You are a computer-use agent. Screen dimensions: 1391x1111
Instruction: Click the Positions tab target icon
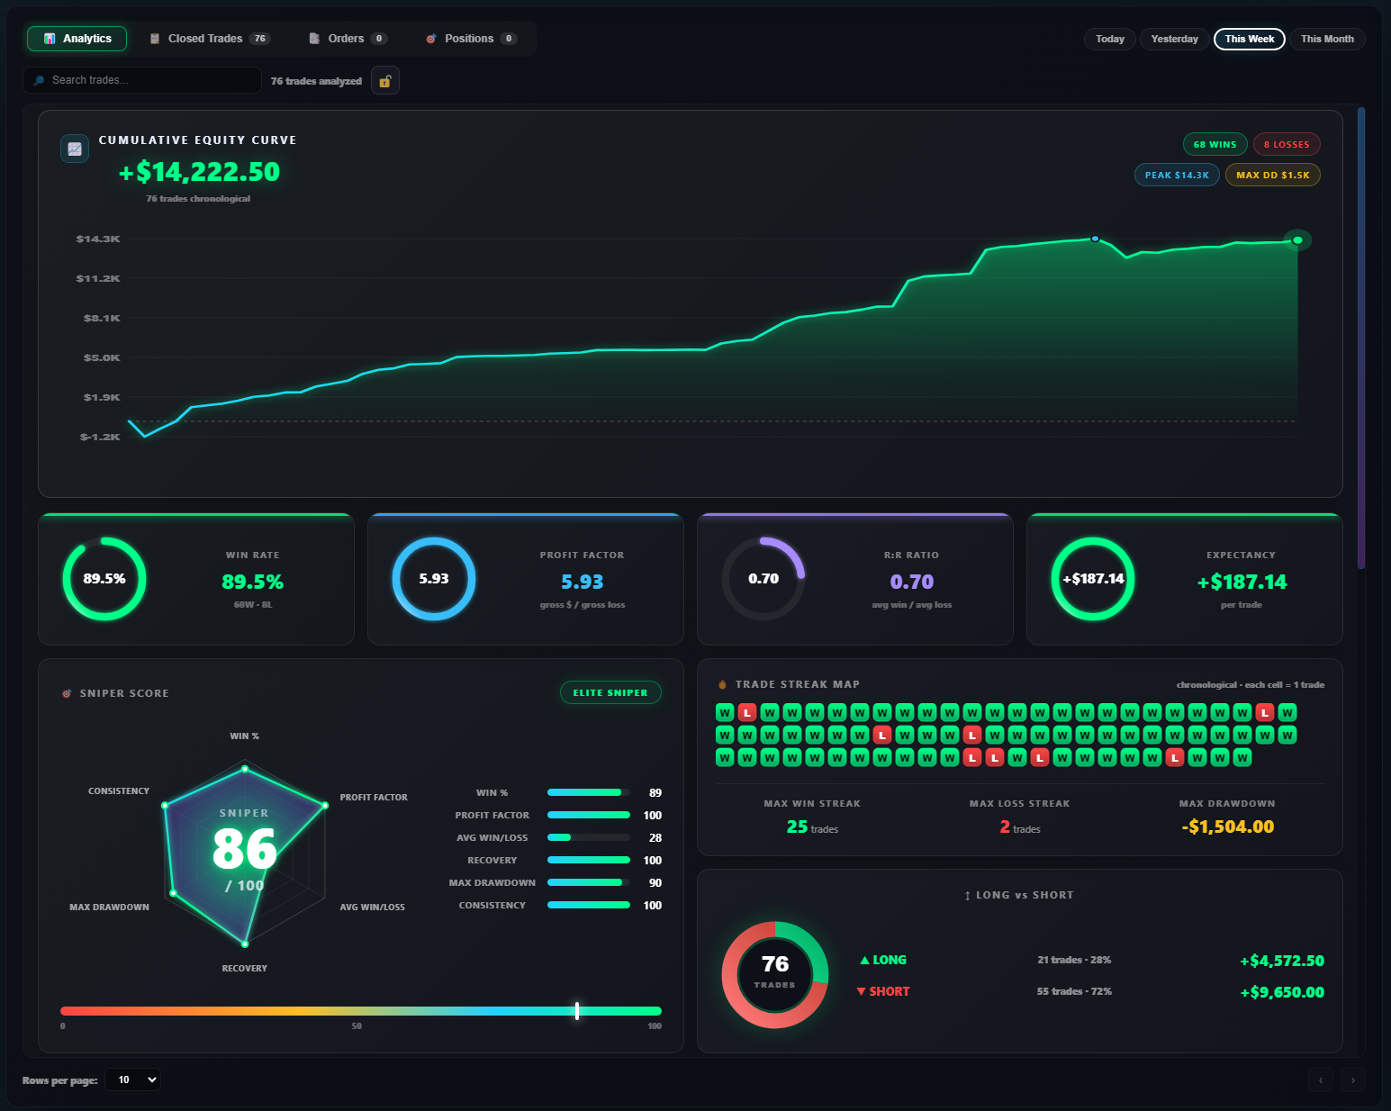point(431,39)
